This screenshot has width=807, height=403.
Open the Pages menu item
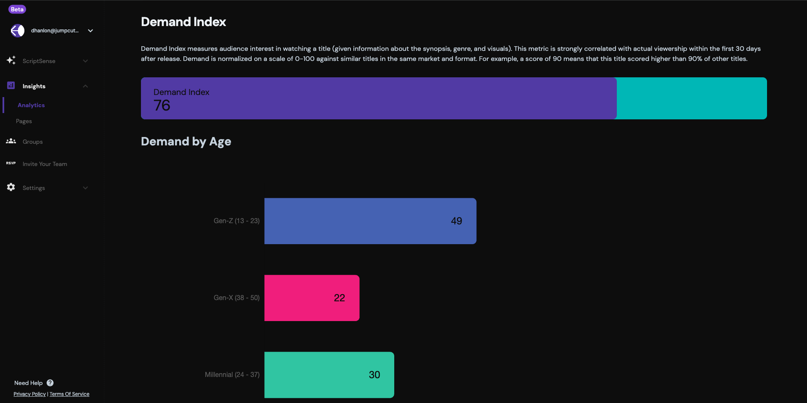click(24, 121)
